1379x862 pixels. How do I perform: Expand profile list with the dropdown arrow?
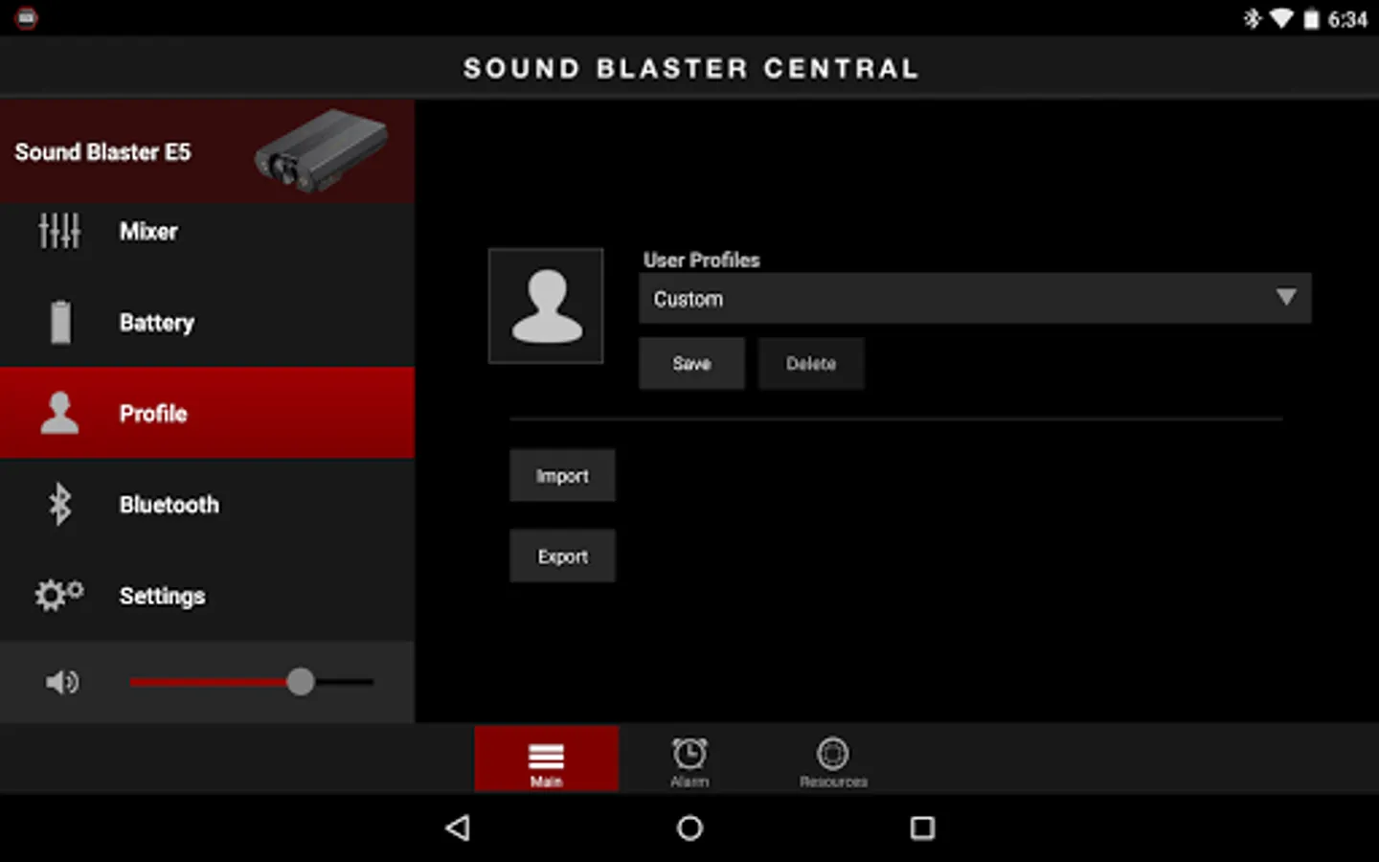coord(1286,297)
